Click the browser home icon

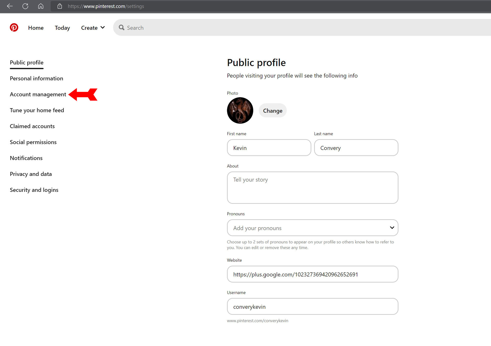(41, 6)
